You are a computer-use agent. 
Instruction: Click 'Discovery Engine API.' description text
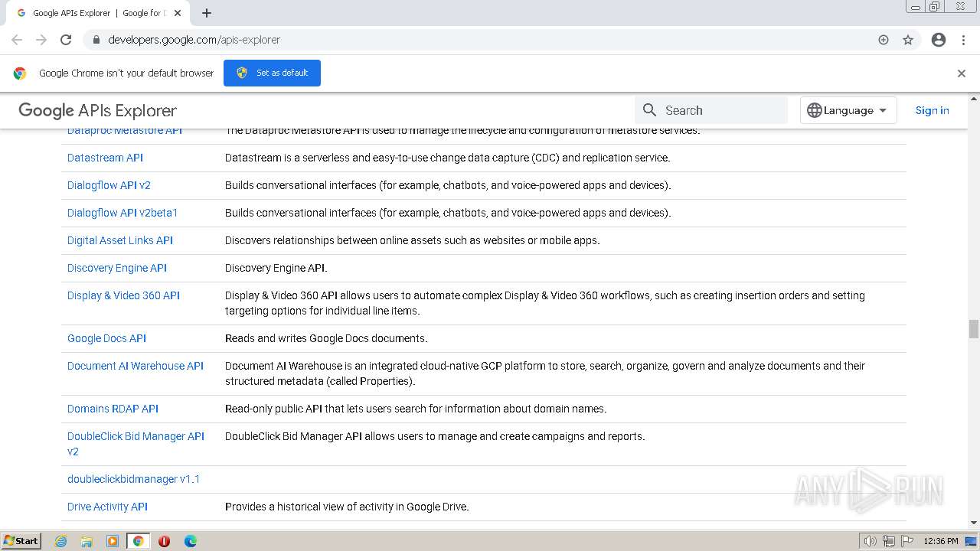point(276,268)
